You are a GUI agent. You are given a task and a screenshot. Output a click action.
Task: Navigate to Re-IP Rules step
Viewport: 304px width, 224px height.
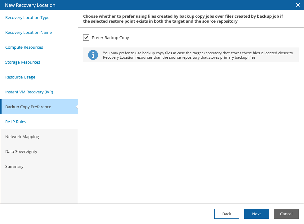(16, 122)
